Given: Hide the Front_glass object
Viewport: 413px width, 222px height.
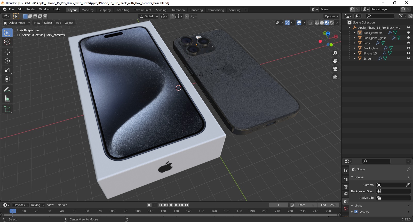Looking at the screenshot, I should [408, 48].
